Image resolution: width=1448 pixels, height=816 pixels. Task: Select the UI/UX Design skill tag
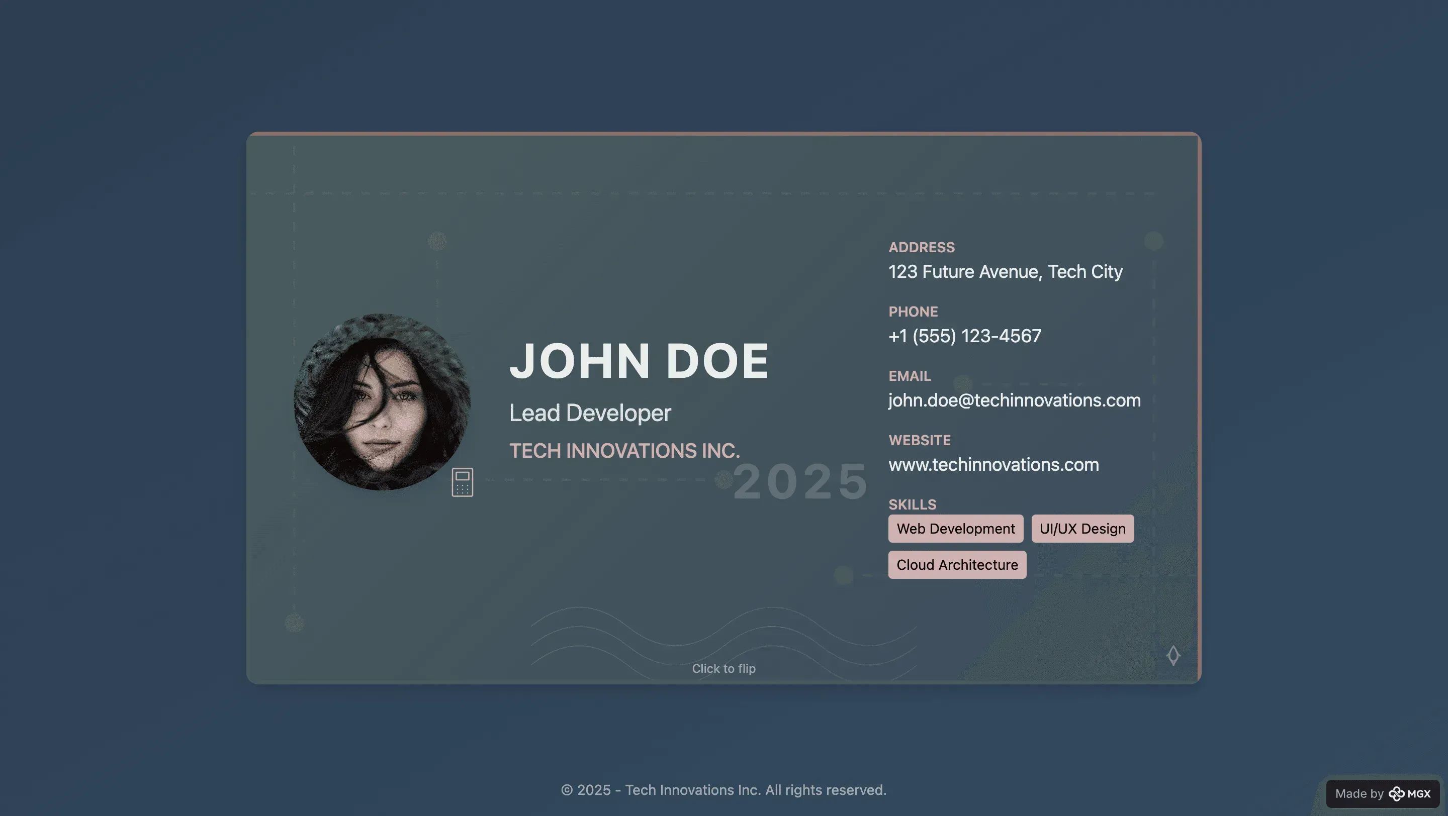tap(1082, 529)
